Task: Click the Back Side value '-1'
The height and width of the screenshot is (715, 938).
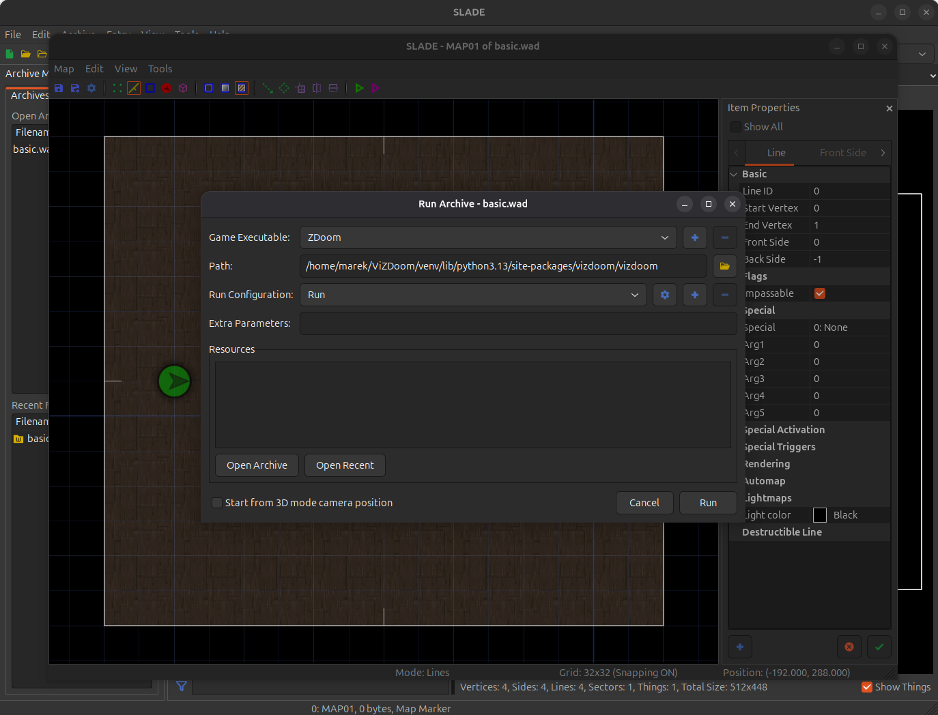Action: (x=817, y=259)
